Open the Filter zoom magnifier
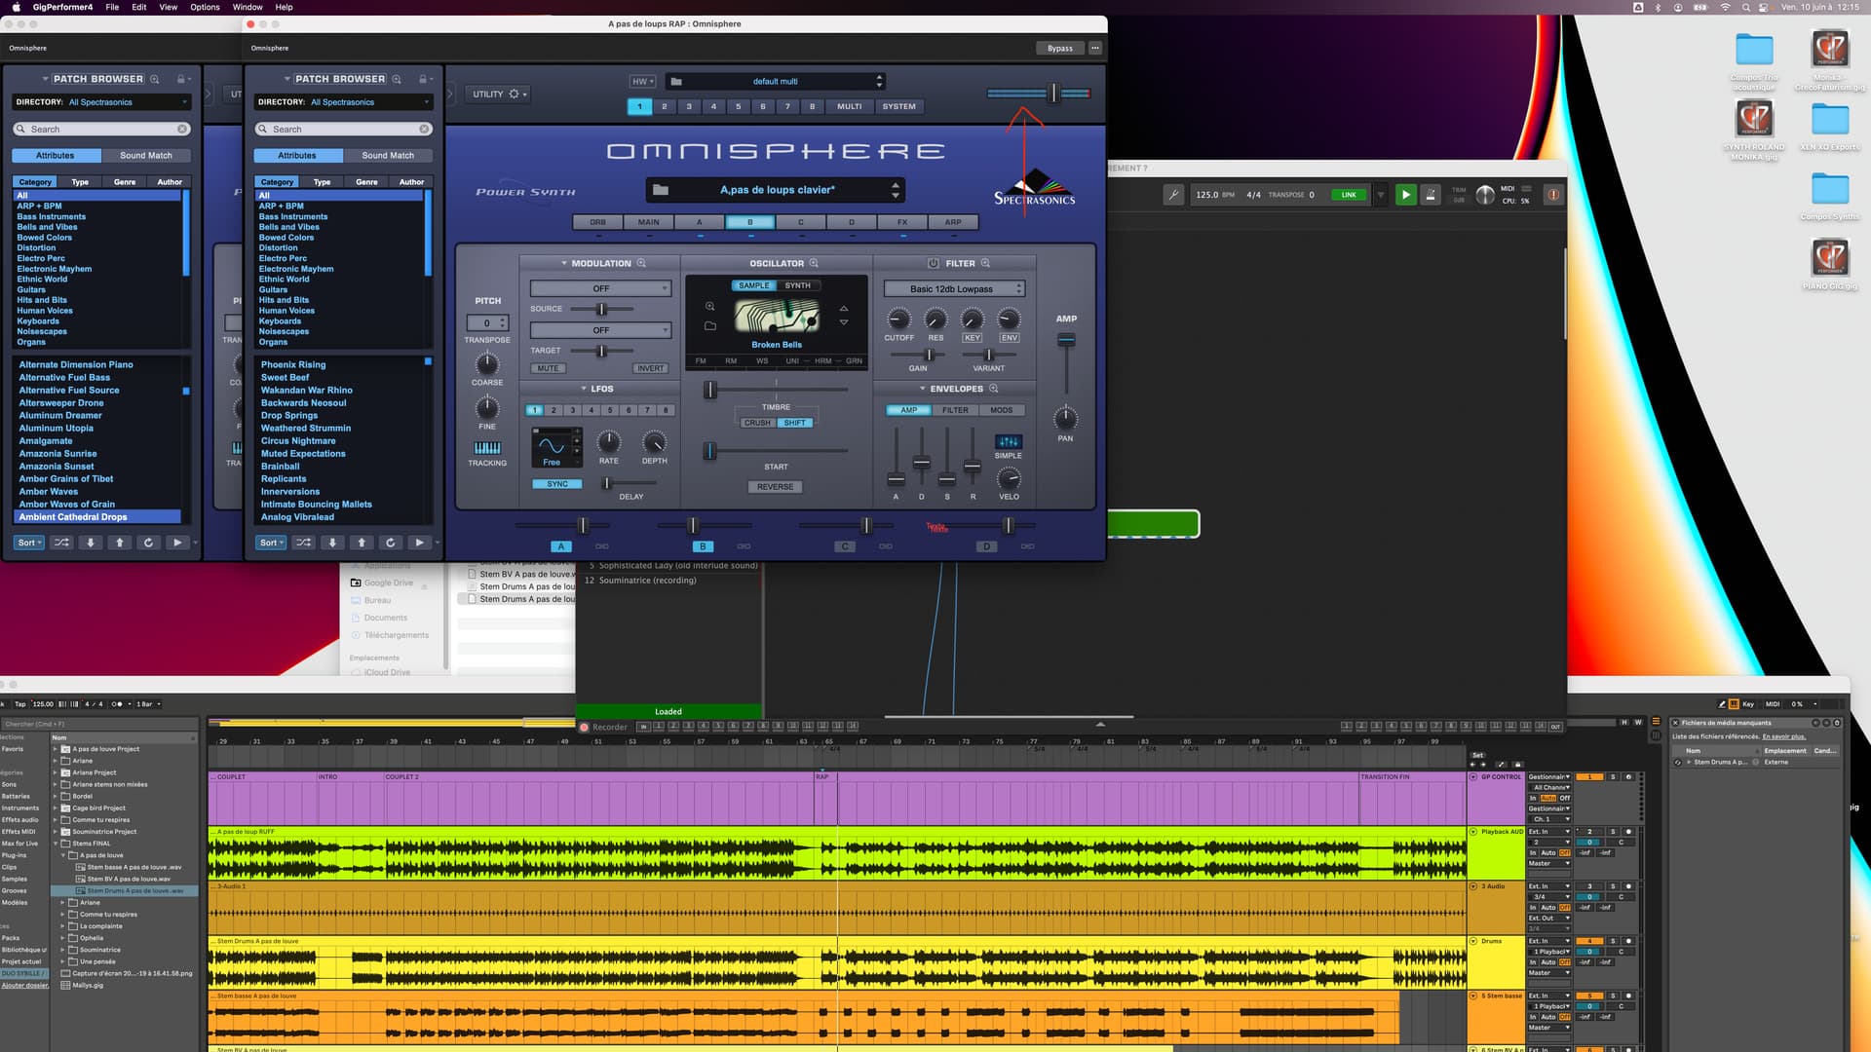 (985, 263)
